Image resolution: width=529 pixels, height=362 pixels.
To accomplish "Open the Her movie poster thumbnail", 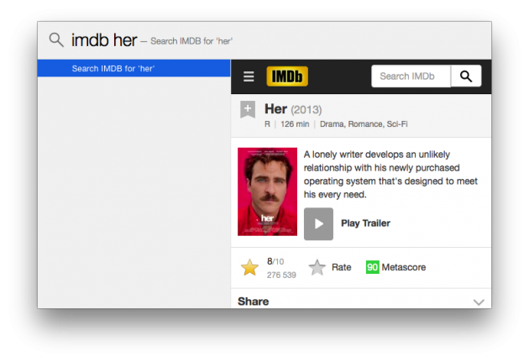I will (x=267, y=191).
